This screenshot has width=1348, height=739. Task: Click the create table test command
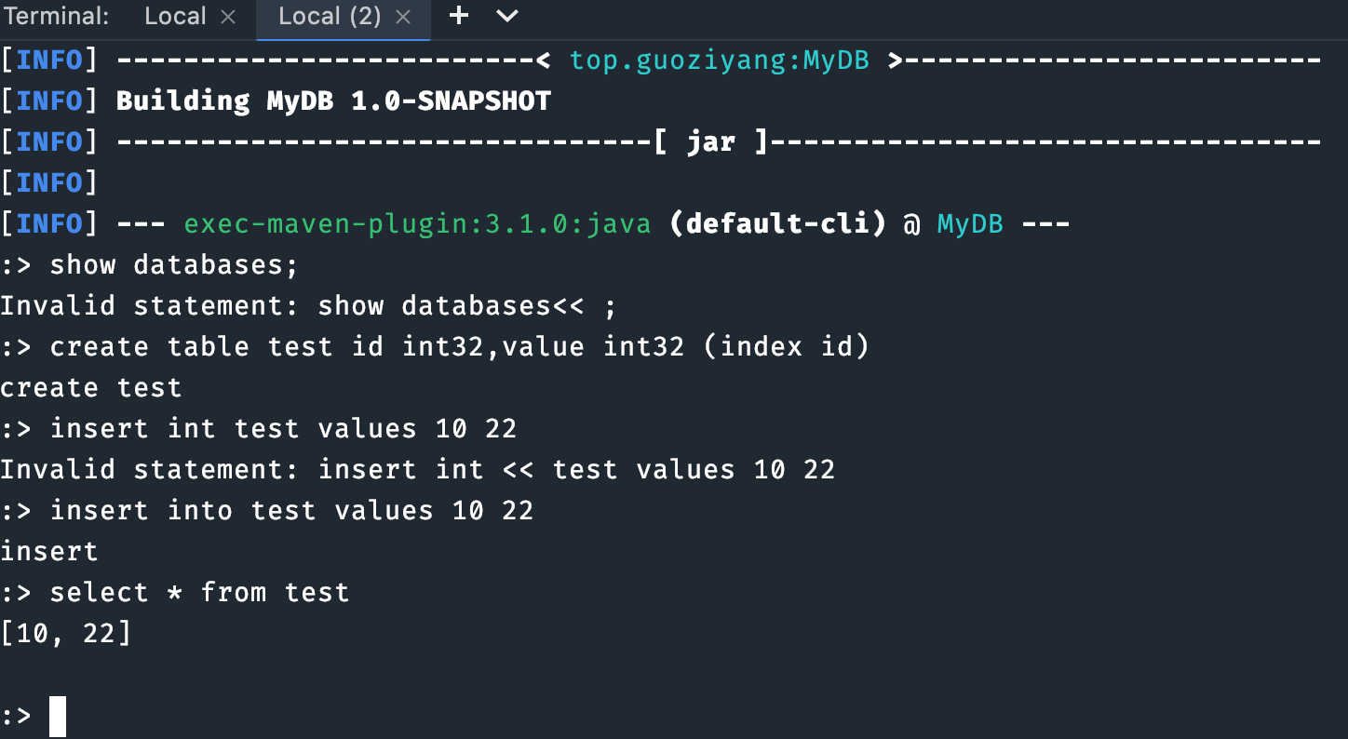(436, 346)
